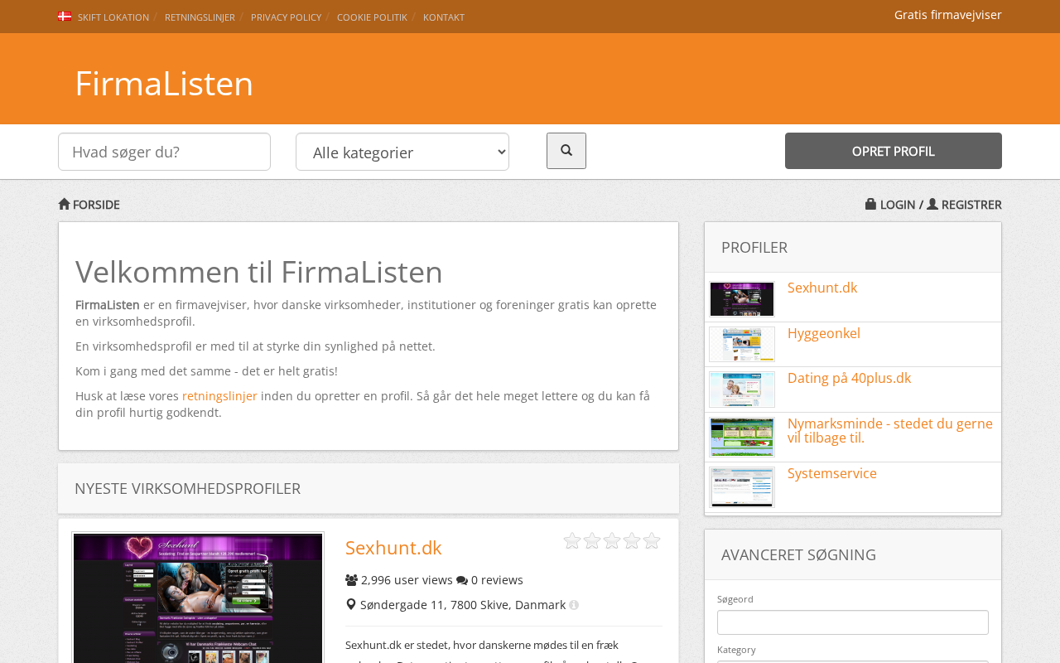Click the reviews comment icon
This screenshot has height=663, width=1060.
[462, 580]
